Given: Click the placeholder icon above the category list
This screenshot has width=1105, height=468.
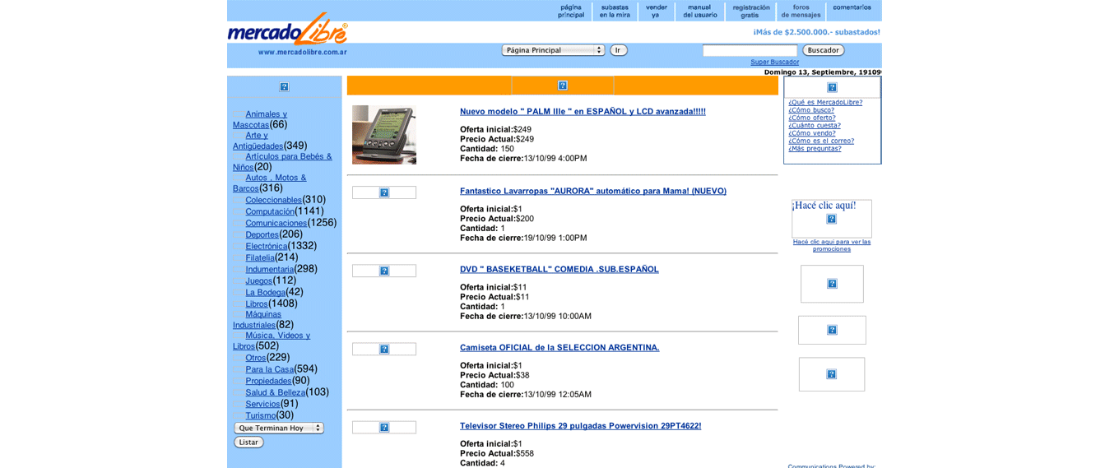Looking at the screenshot, I should [x=284, y=87].
